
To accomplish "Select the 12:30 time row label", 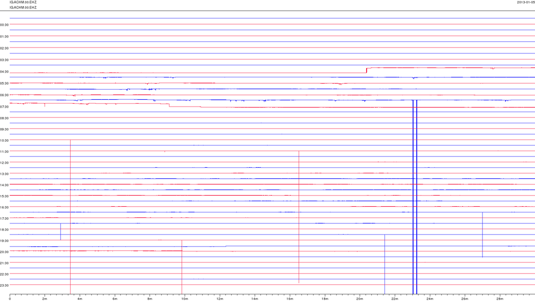I will pyautogui.click(x=4, y=163).
